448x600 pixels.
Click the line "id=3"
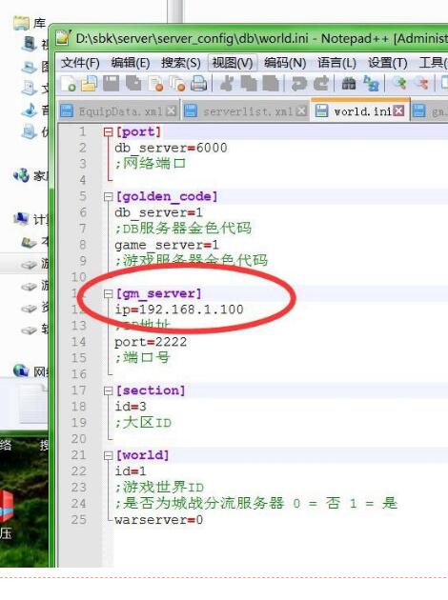(131, 407)
